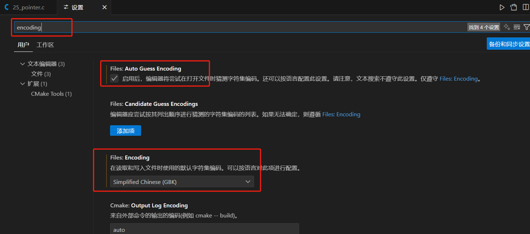530x234 pixels.
Task: Click the 添加项 button under Candidate Guess Encodings
Action: pyautogui.click(x=125, y=130)
